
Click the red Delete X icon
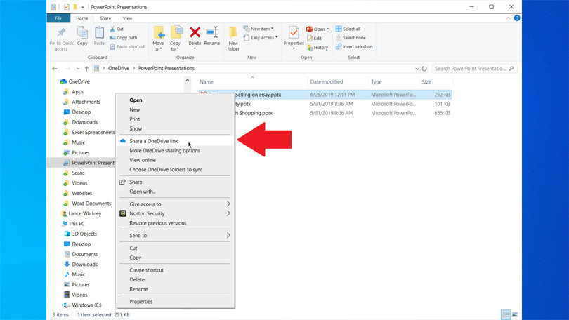[x=195, y=32]
